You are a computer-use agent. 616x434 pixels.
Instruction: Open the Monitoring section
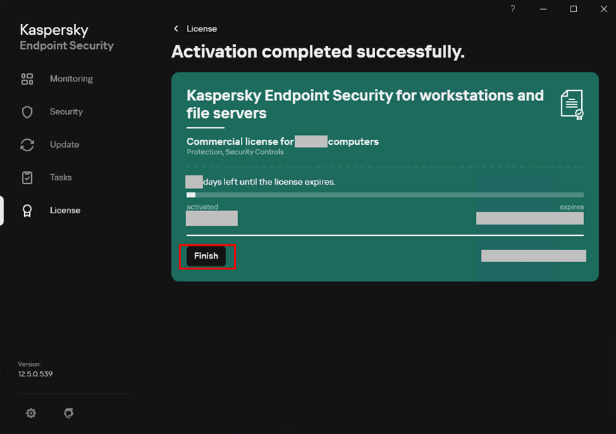72,79
